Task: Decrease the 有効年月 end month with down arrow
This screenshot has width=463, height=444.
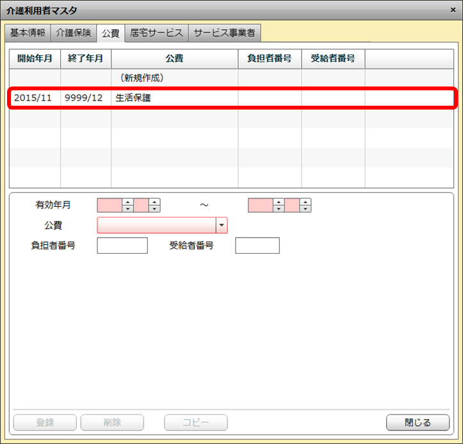Action: [305, 209]
